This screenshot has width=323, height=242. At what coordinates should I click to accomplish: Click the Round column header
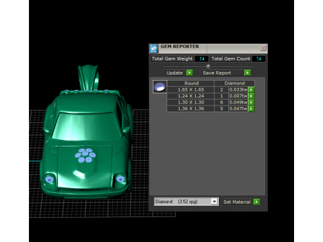[191, 83]
